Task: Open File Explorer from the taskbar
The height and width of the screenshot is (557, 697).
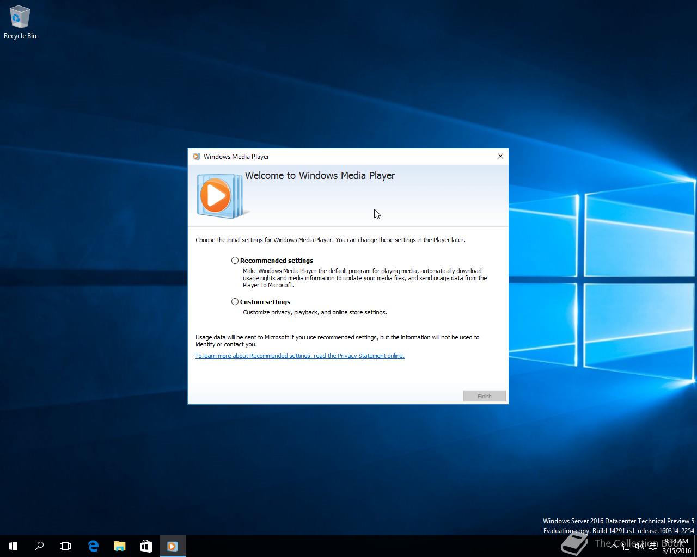Action: click(119, 546)
